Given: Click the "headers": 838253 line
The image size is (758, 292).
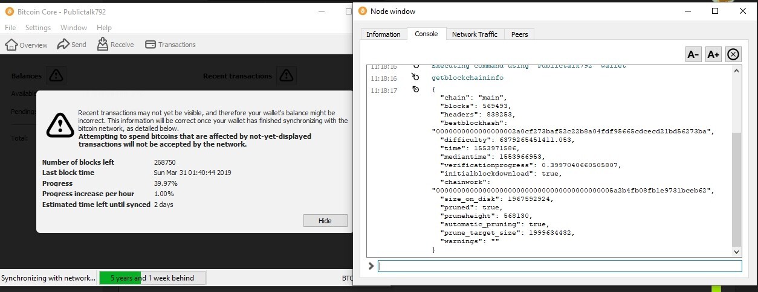Looking at the screenshot, I should tap(479, 114).
